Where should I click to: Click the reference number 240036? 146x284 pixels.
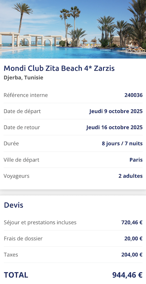click(x=133, y=95)
